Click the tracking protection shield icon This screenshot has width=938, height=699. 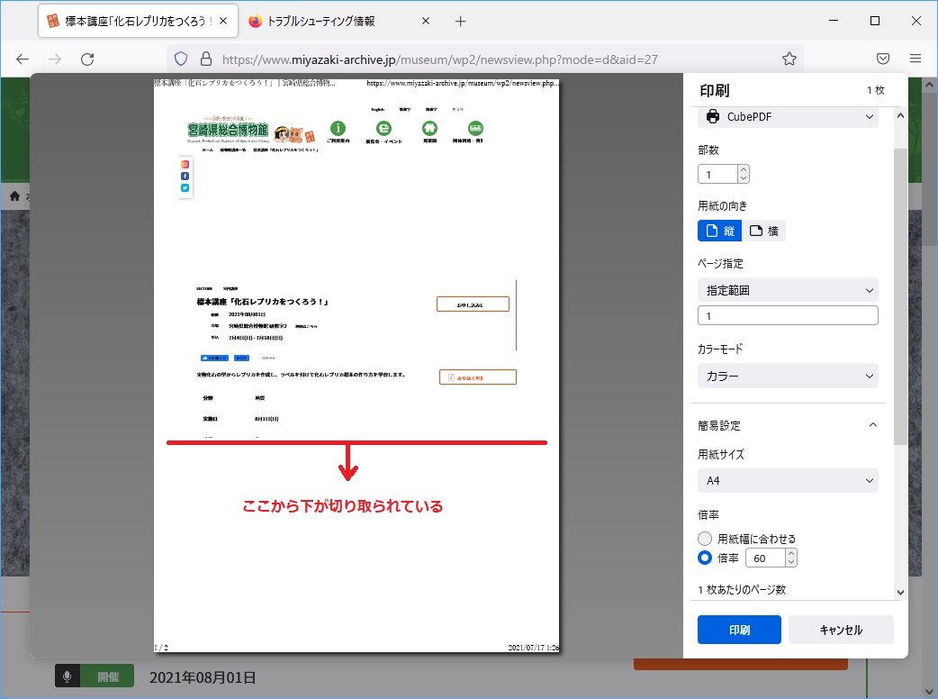click(x=181, y=59)
